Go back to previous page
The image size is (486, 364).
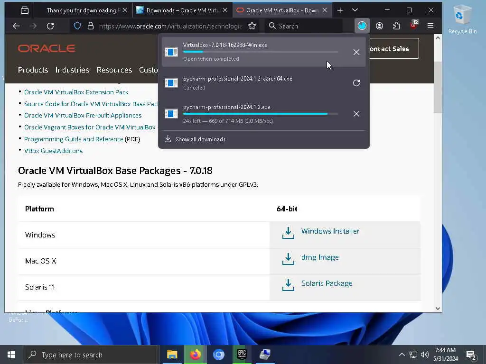pos(16,26)
